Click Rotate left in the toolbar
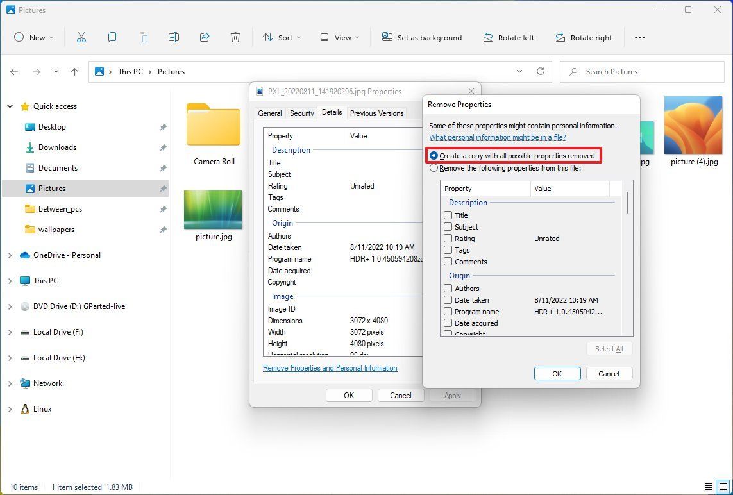733x495 pixels. 509,37
